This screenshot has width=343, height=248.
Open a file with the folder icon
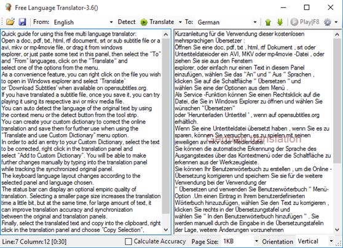(10, 22)
